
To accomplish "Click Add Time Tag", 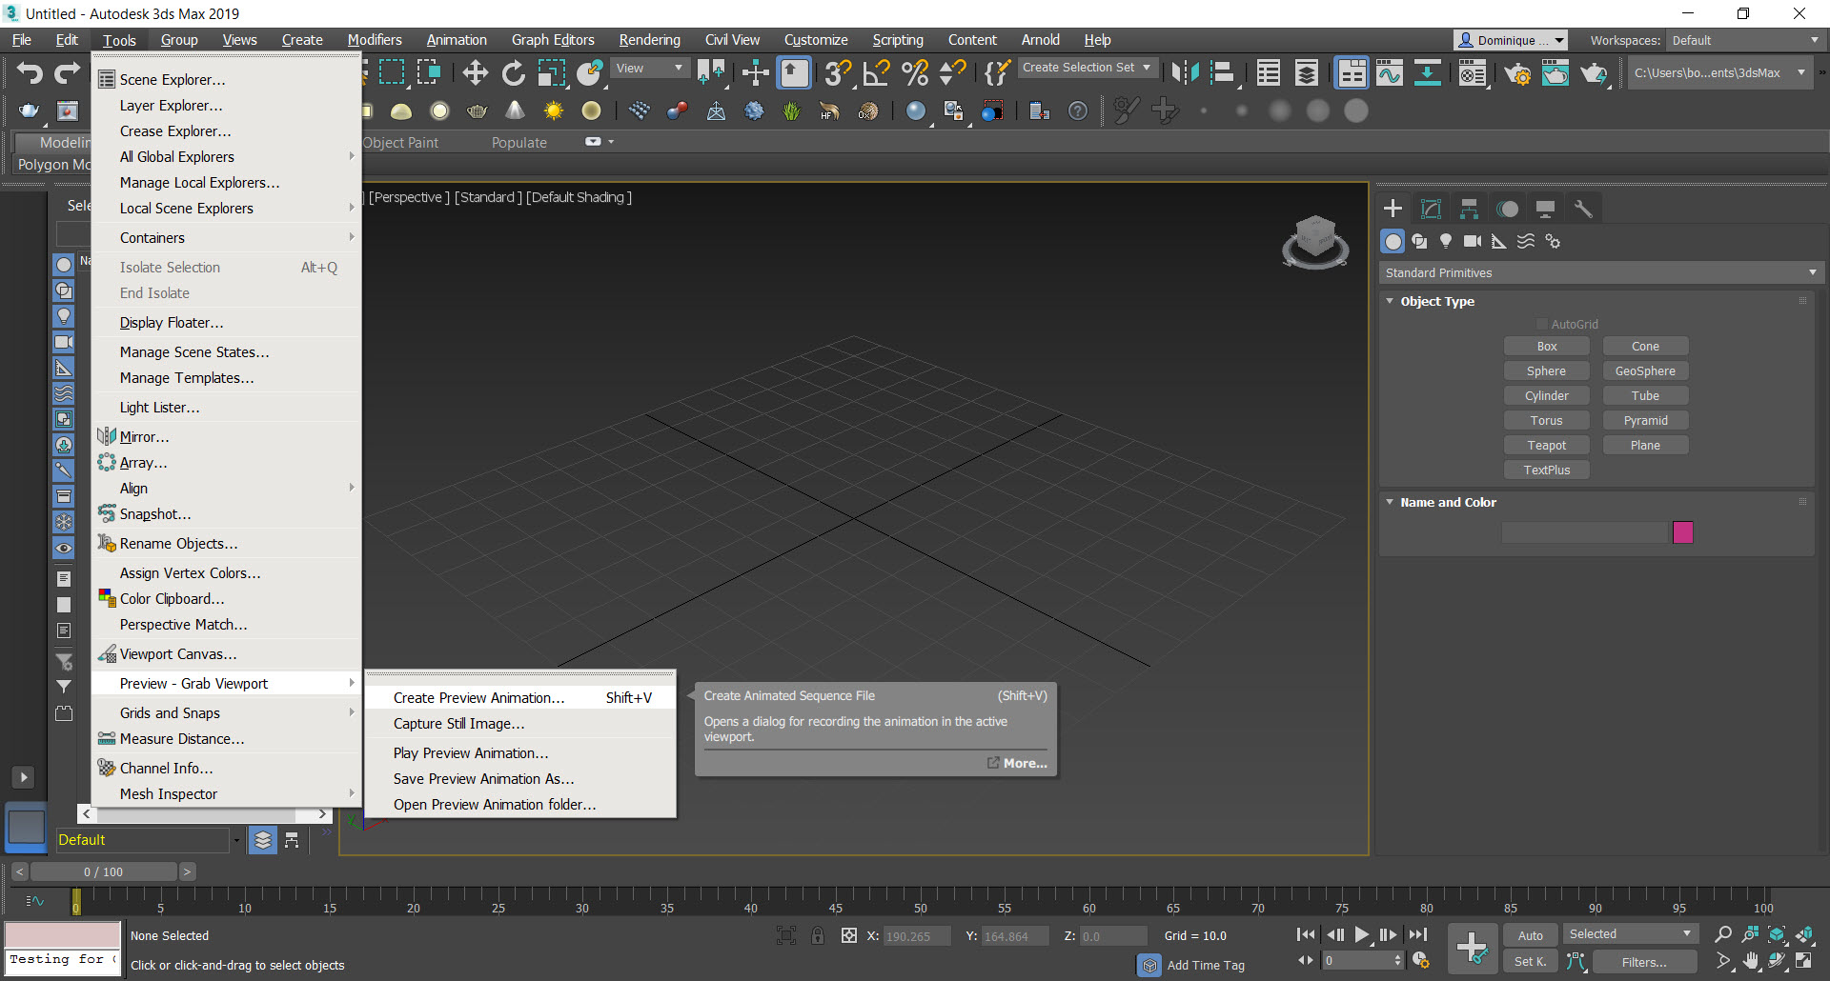I will click(x=1206, y=965).
